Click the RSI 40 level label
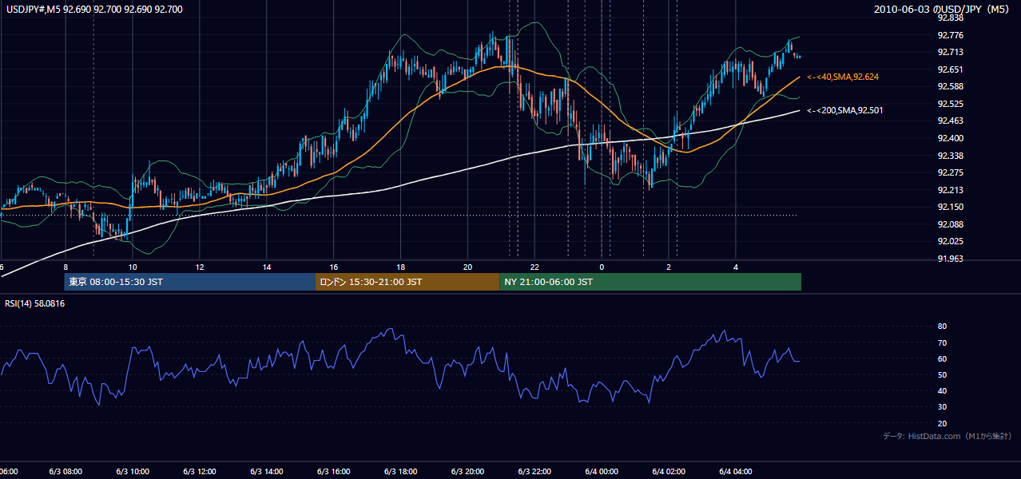 pos(942,390)
